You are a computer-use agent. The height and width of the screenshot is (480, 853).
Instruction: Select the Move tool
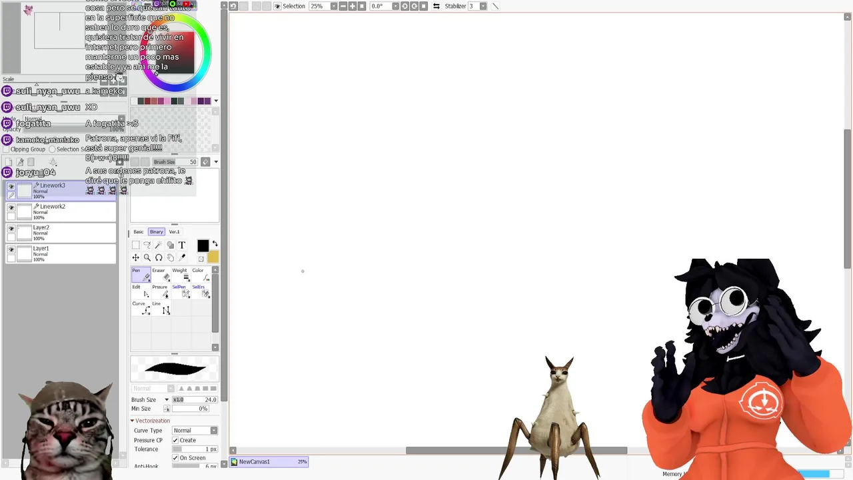pyautogui.click(x=136, y=257)
